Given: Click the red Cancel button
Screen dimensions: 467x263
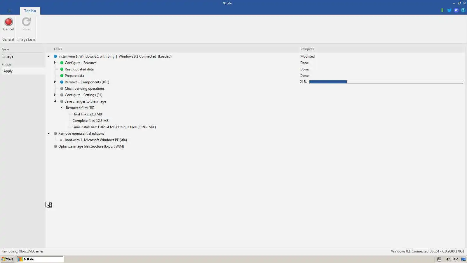Looking at the screenshot, I should (x=8, y=25).
